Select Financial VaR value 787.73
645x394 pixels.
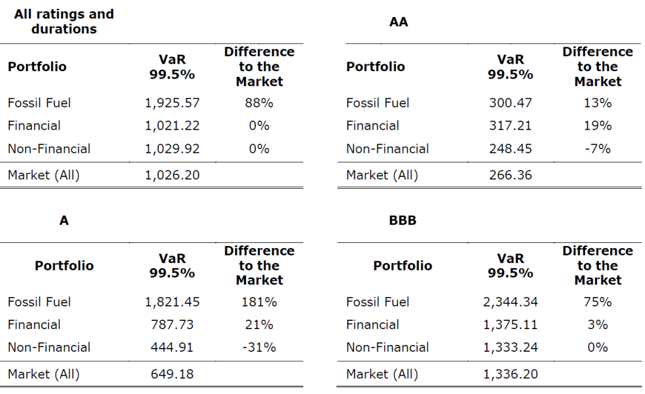click(172, 325)
